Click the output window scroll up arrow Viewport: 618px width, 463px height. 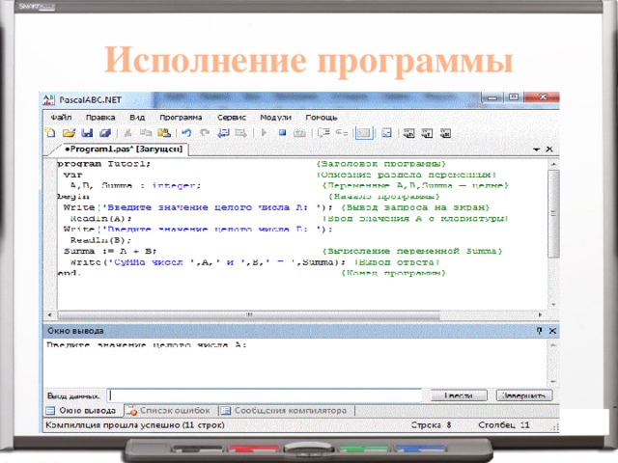(x=553, y=345)
